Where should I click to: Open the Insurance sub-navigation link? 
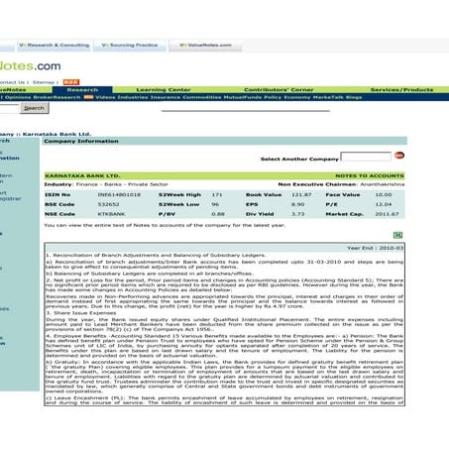point(166,97)
